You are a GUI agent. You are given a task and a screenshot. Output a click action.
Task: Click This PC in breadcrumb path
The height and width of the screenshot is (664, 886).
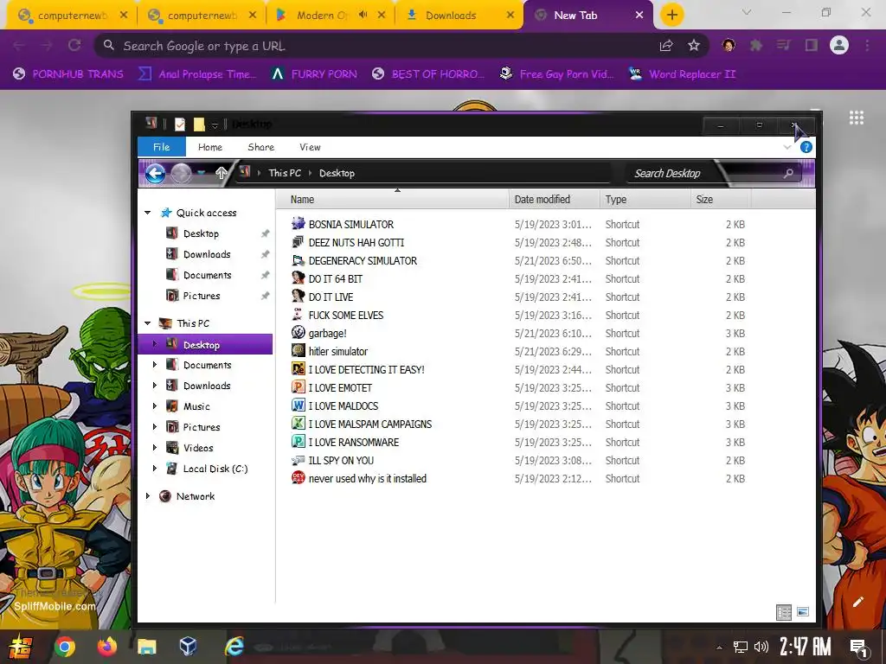284,173
